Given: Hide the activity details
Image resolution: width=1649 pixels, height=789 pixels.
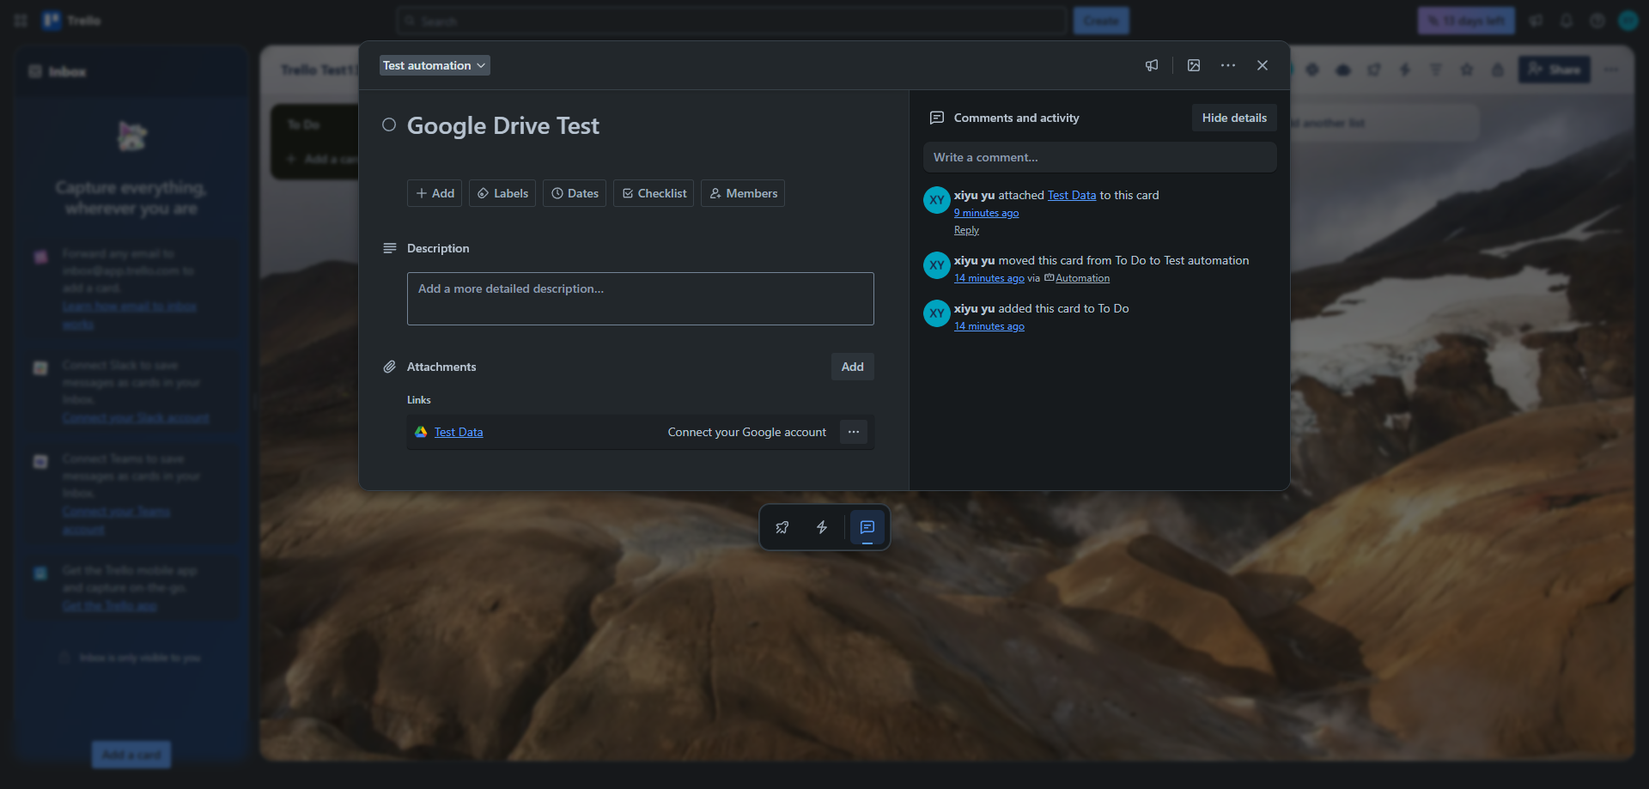Looking at the screenshot, I should point(1234,118).
